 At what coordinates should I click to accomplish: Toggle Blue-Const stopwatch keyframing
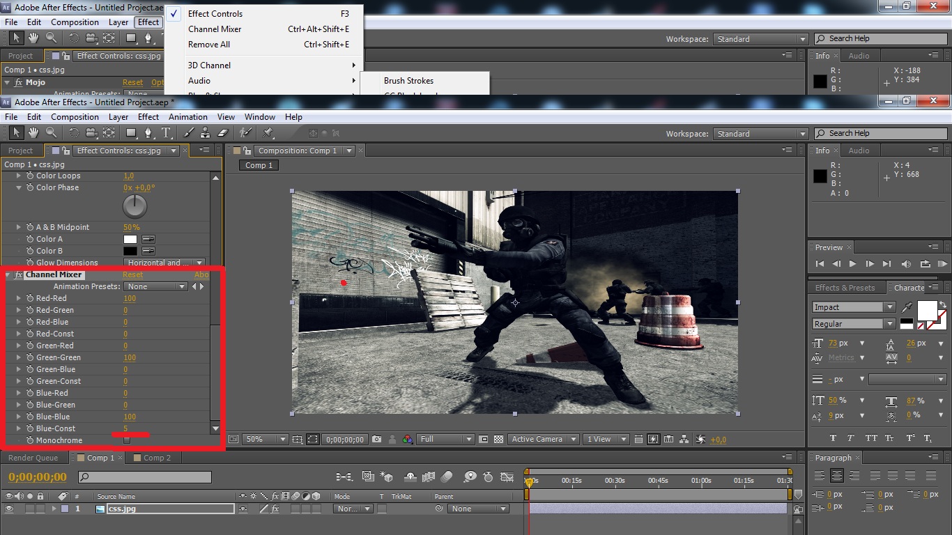tap(30, 428)
